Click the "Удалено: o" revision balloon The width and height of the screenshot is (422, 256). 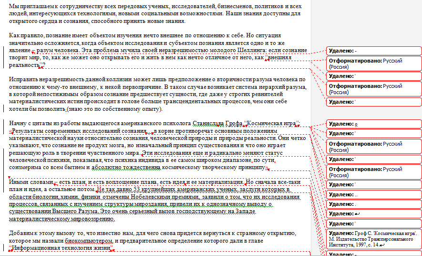click(x=374, y=124)
